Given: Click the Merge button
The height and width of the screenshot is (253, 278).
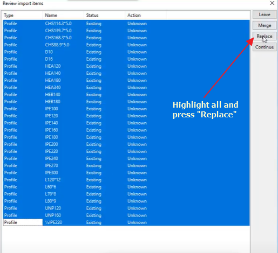Looking at the screenshot, I should (x=265, y=25).
